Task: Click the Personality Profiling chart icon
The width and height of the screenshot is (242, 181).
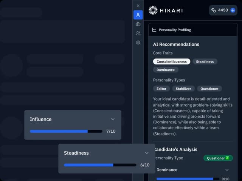Action: click(x=154, y=30)
